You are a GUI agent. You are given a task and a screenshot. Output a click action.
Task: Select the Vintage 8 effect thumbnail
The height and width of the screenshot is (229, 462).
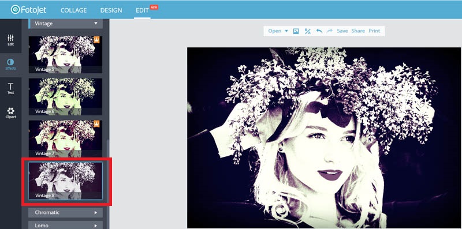tap(65, 181)
